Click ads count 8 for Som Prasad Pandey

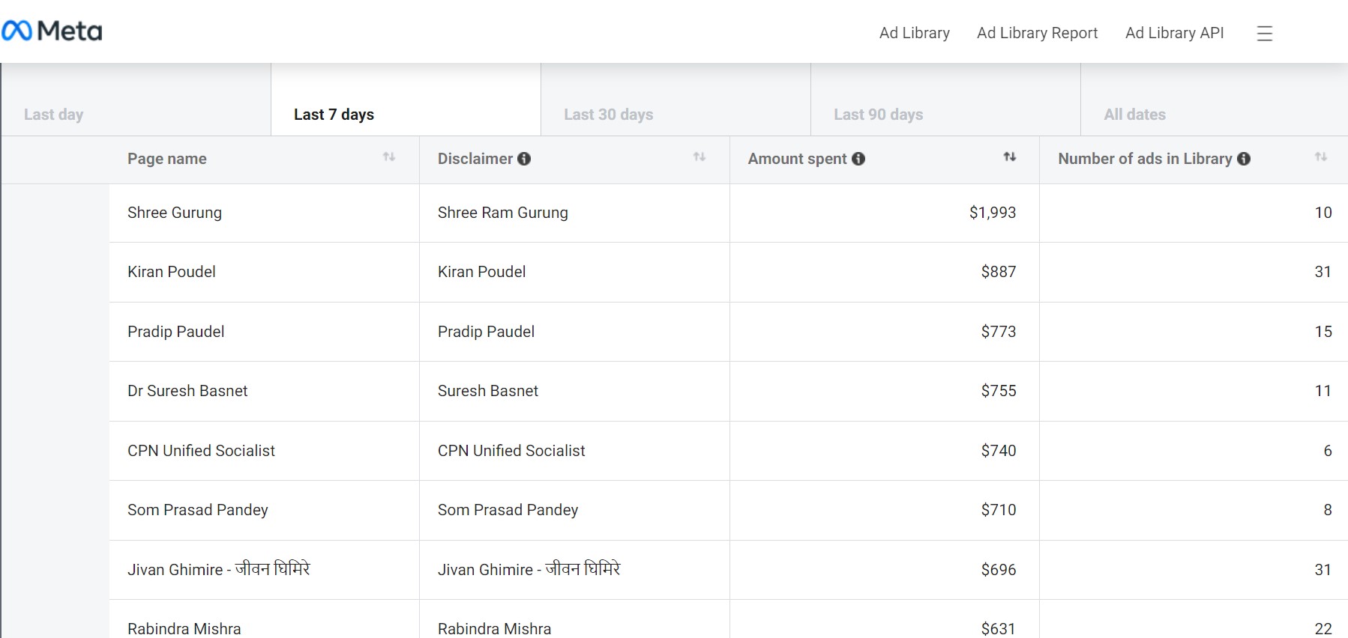pos(1328,510)
